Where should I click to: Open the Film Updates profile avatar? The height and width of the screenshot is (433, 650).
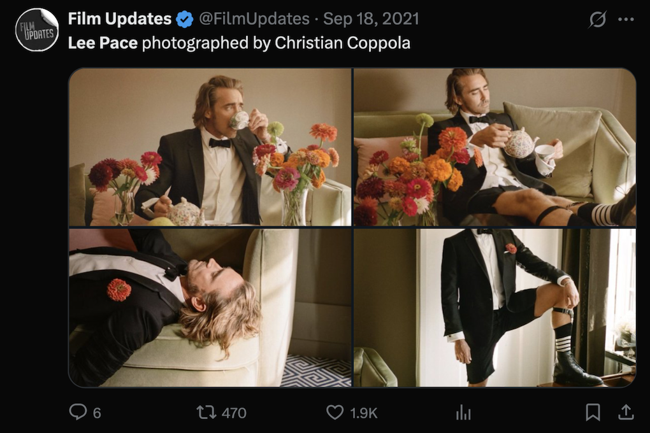[37, 29]
